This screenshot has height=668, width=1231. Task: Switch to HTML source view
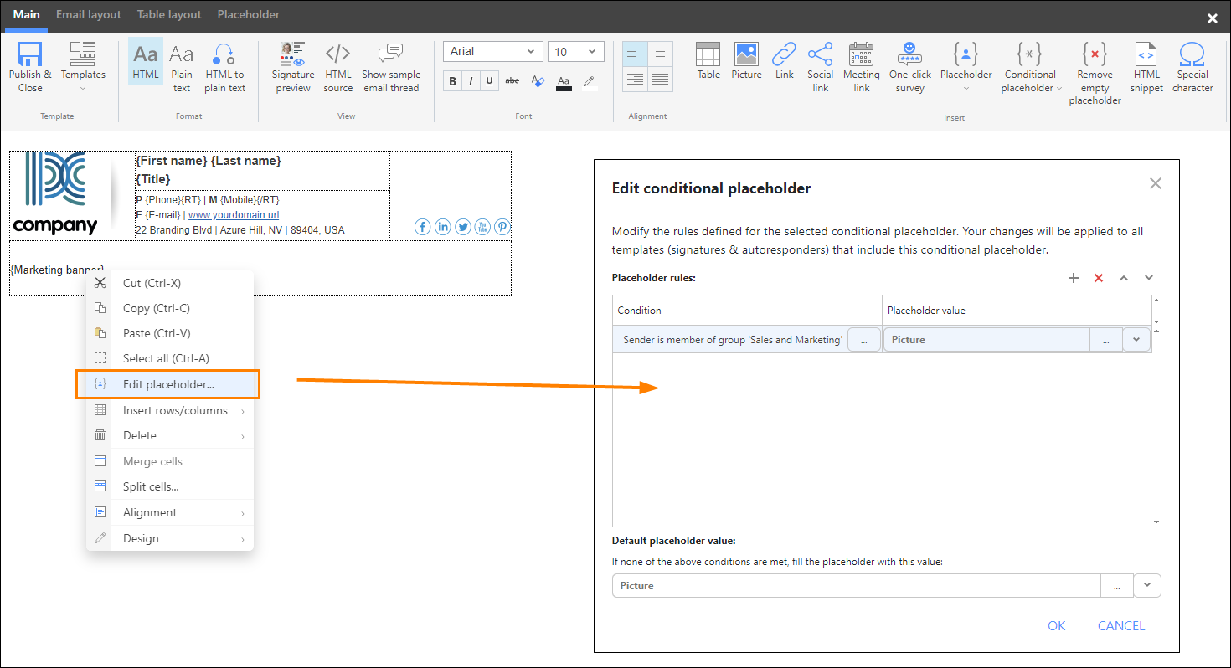click(337, 67)
